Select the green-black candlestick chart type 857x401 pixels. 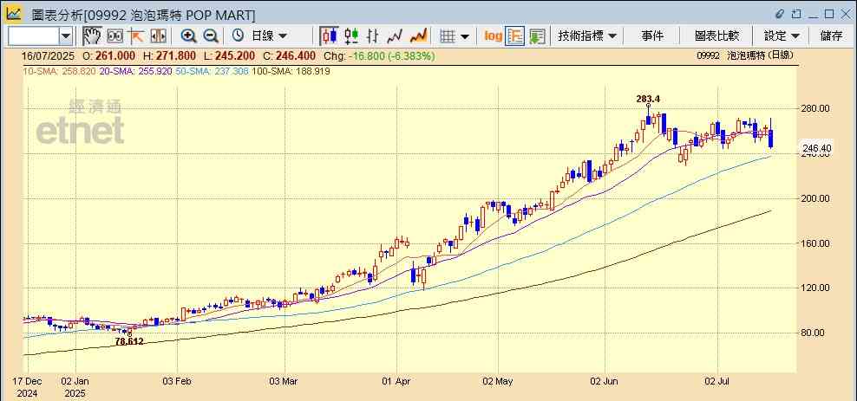pyautogui.click(x=351, y=36)
